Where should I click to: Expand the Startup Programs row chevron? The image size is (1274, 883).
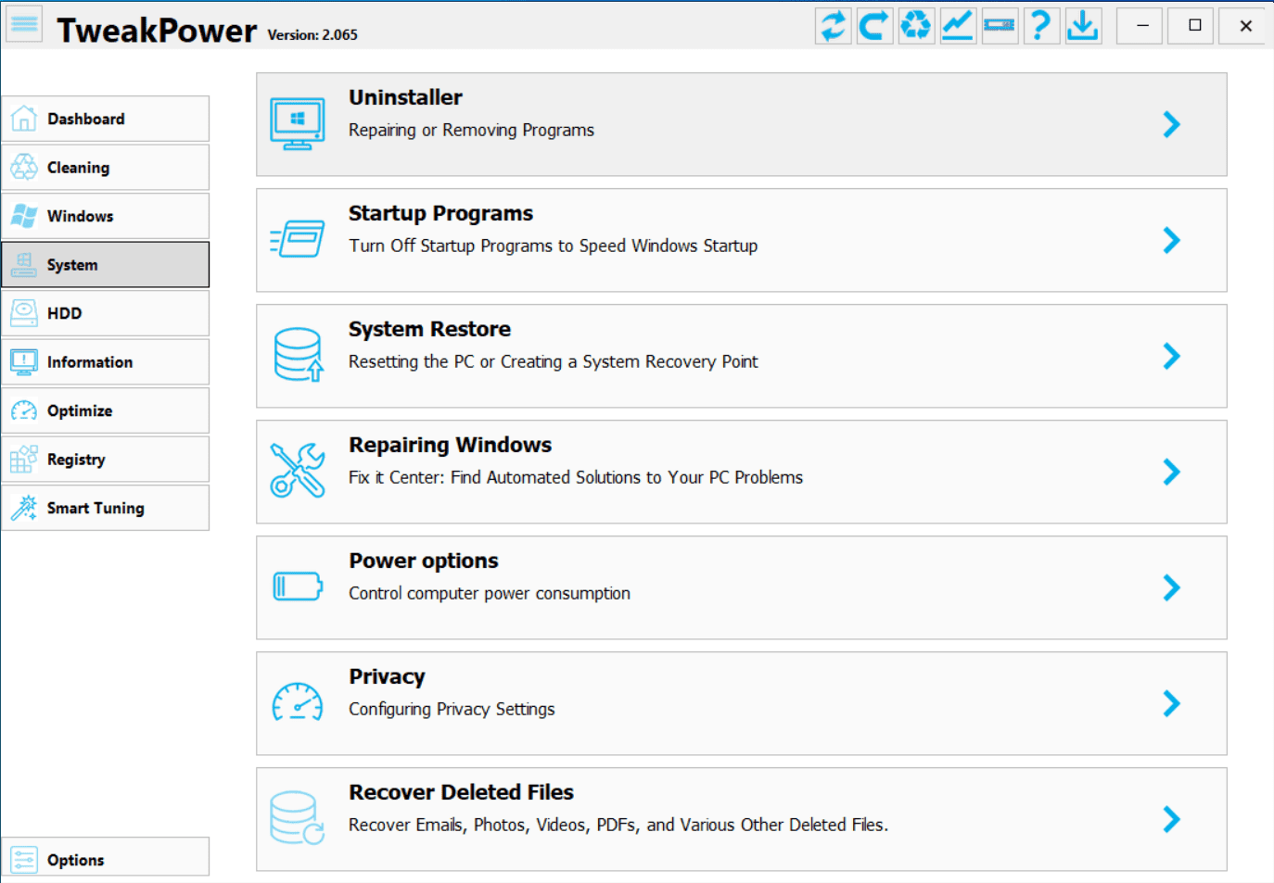[1172, 240]
